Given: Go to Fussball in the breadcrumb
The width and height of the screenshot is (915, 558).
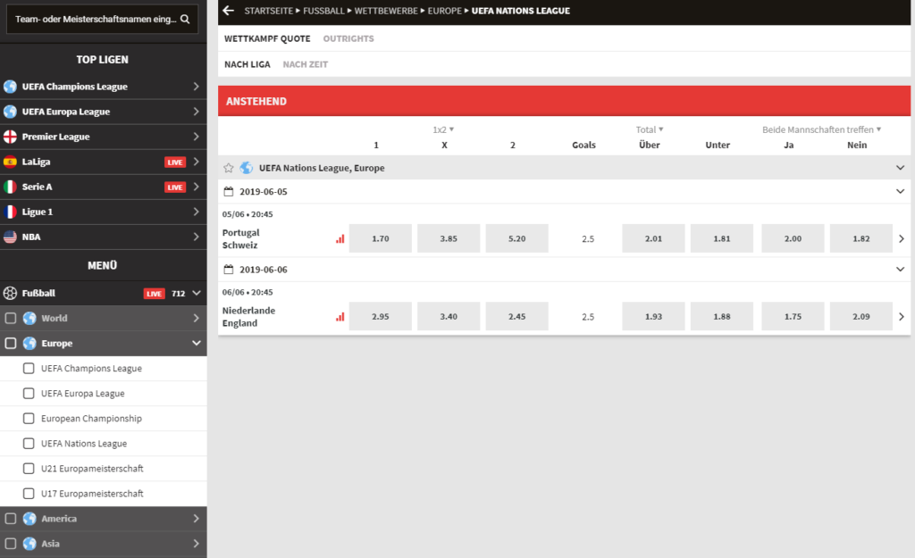Looking at the screenshot, I should (x=323, y=11).
